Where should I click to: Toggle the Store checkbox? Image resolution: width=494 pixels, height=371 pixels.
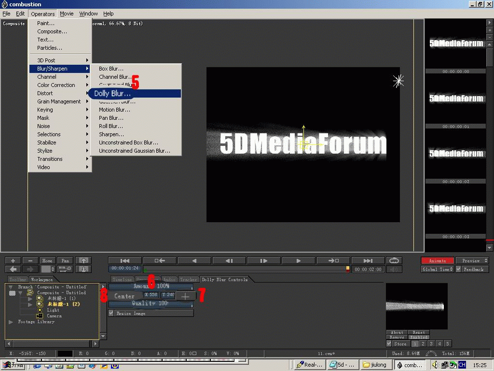[389, 343]
